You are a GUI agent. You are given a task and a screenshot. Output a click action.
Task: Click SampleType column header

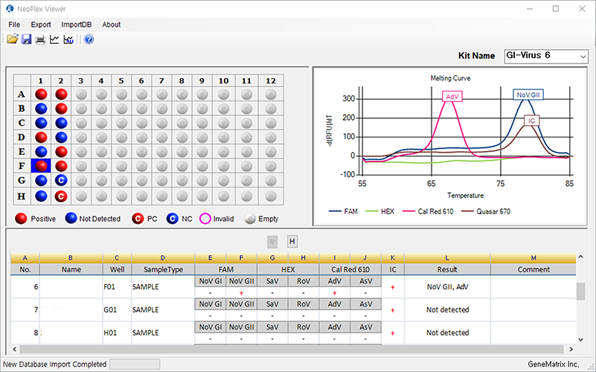(163, 269)
